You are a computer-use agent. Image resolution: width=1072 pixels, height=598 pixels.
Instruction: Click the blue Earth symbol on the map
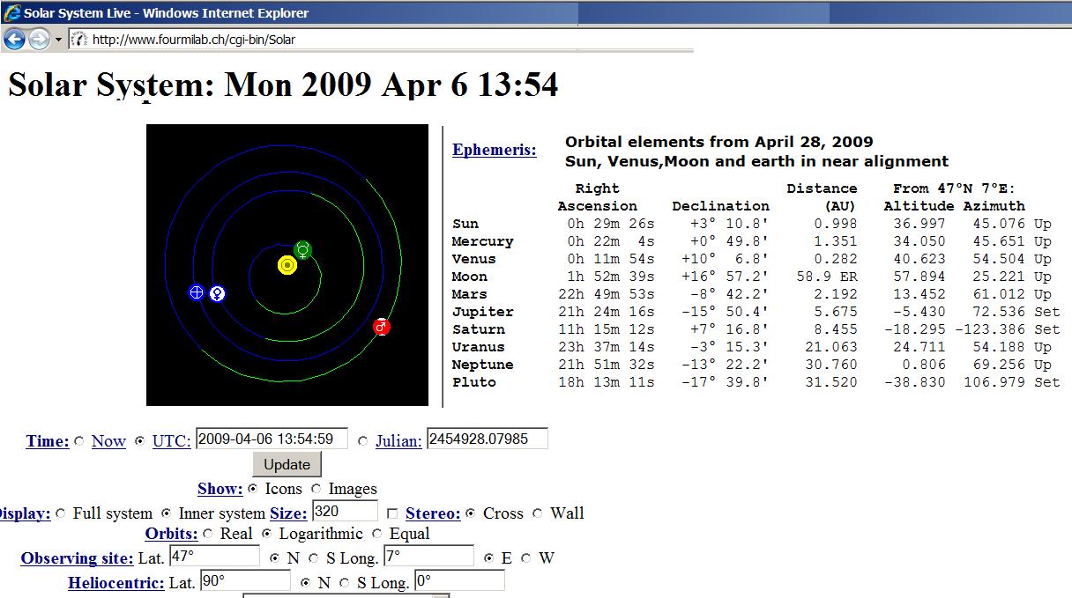pos(197,292)
